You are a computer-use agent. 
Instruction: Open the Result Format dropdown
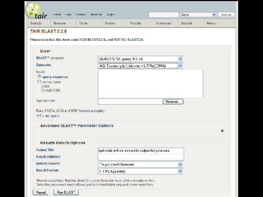[140, 171]
